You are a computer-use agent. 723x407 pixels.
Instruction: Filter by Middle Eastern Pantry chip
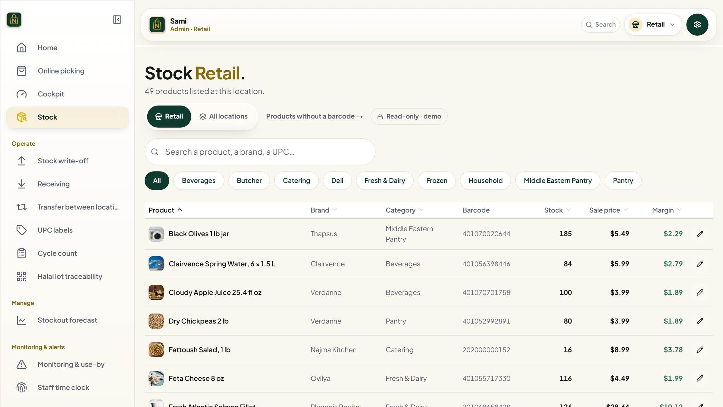tap(558, 181)
